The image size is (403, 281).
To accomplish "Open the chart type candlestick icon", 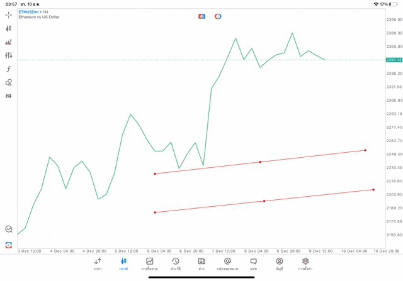I will pos(9,28).
